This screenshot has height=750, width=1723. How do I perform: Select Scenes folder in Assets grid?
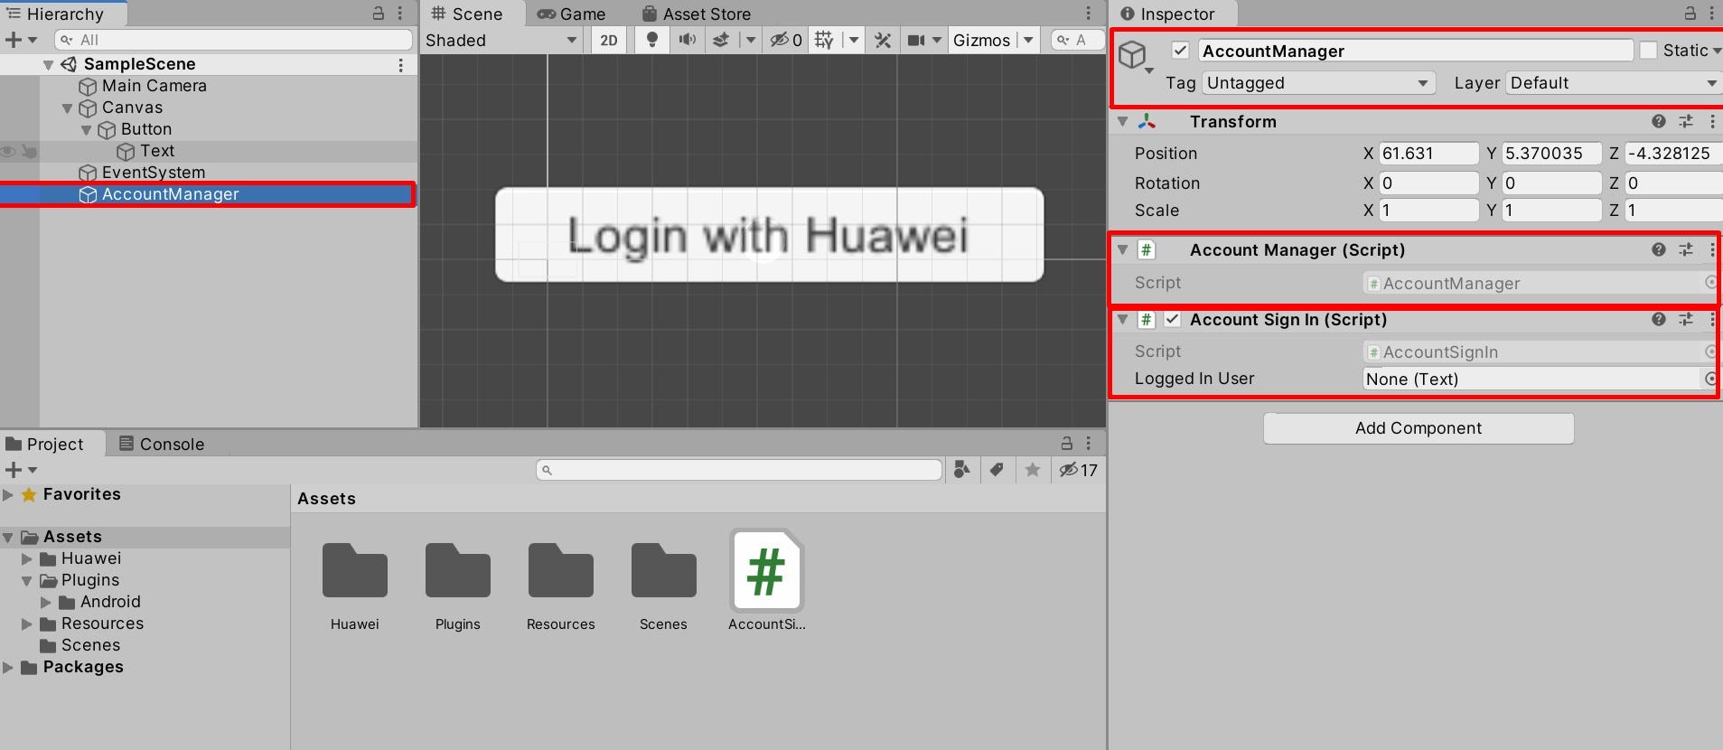point(663,571)
